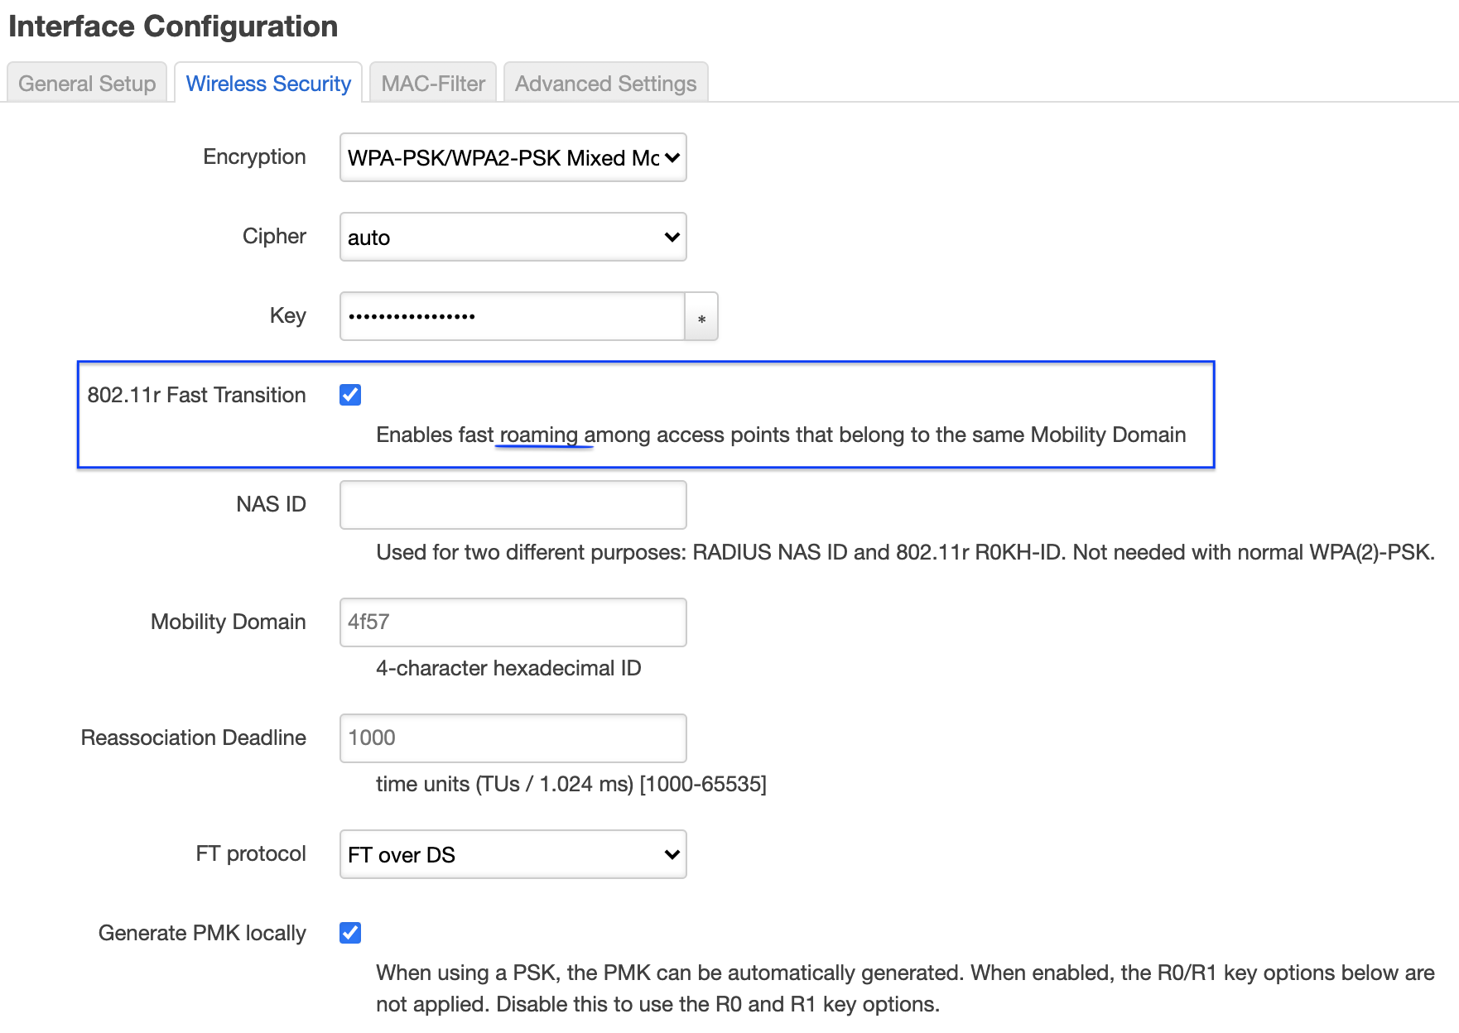Open the MAC-Filter tab
The width and height of the screenshot is (1459, 1033).
pyautogui.click(x=433, y=84)
